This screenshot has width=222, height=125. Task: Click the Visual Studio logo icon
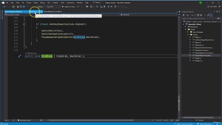click(x=3, y=3)
